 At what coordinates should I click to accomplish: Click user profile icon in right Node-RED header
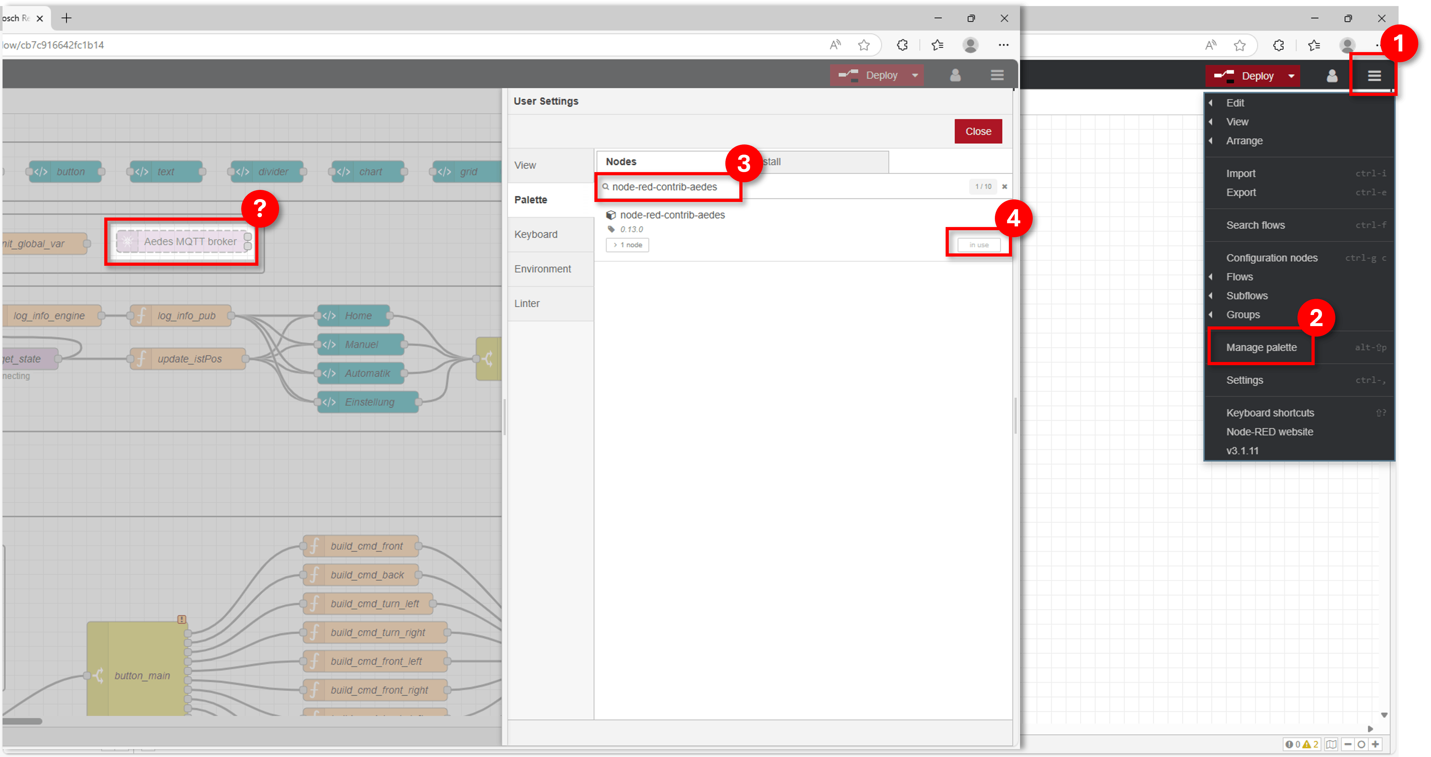click(1332, 76)
